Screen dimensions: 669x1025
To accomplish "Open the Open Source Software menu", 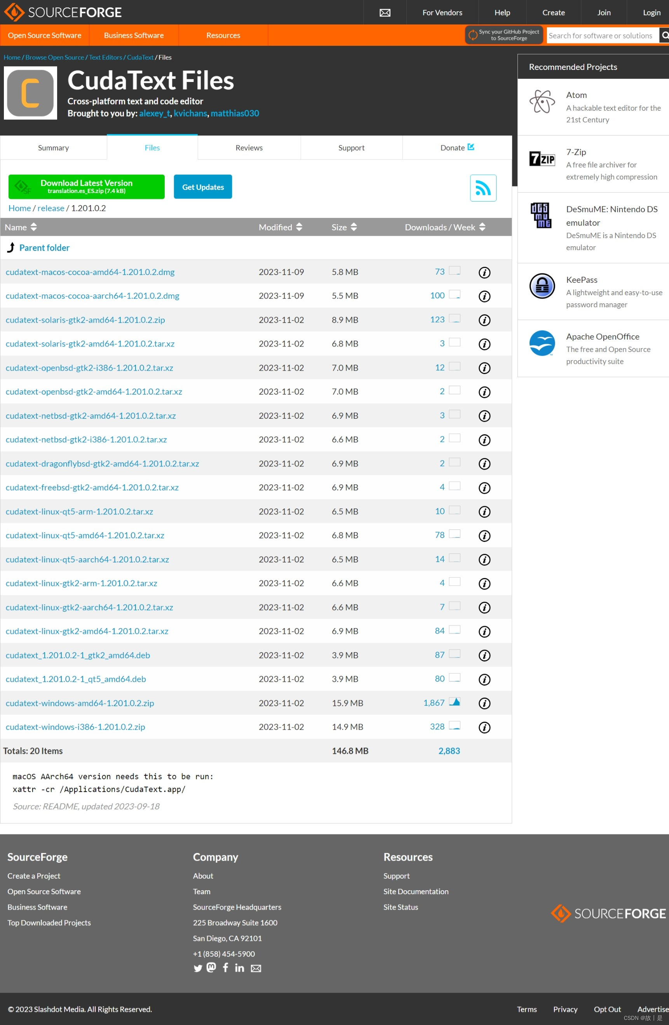I will point(45,35).
